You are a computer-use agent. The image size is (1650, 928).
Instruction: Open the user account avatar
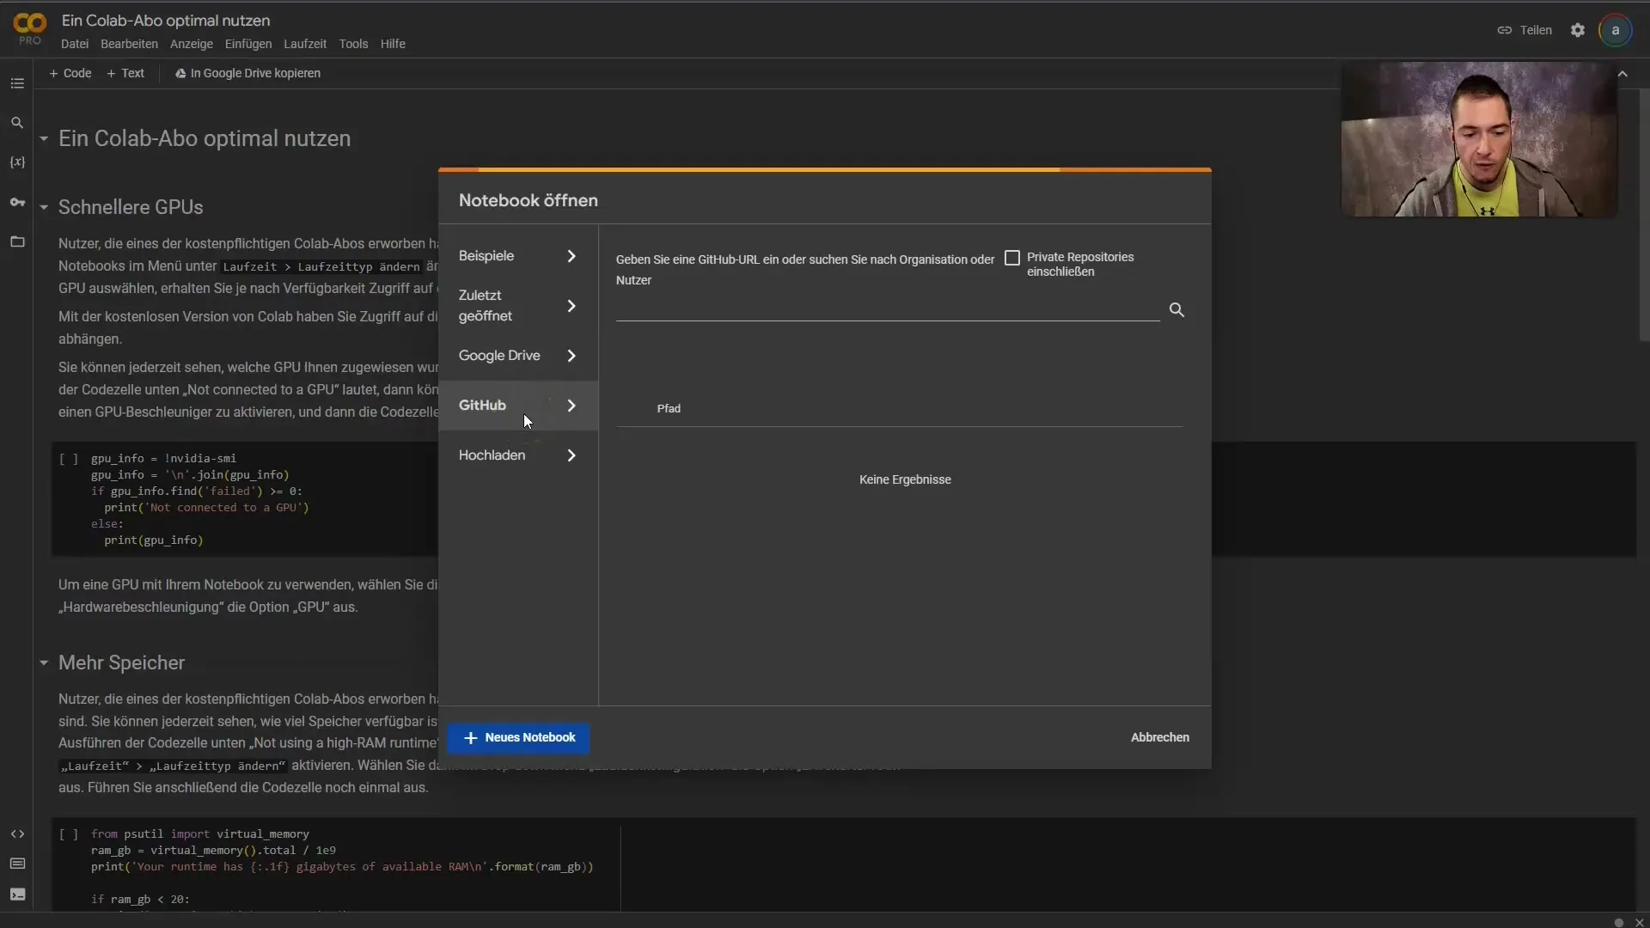coord(1616,30)
